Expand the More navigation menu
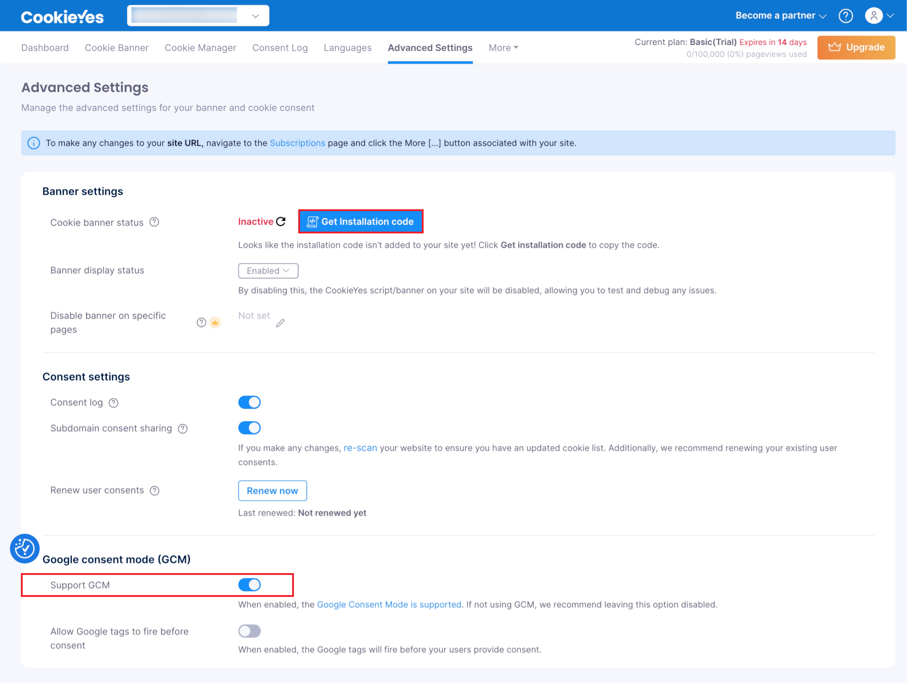This screenshot has width=907, height=683. [503, 48]
